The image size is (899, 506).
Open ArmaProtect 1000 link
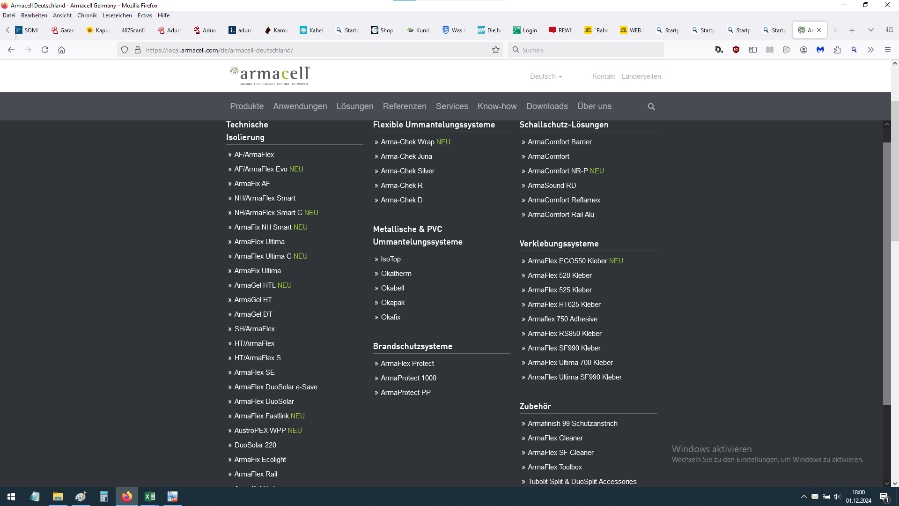[408, 378]
